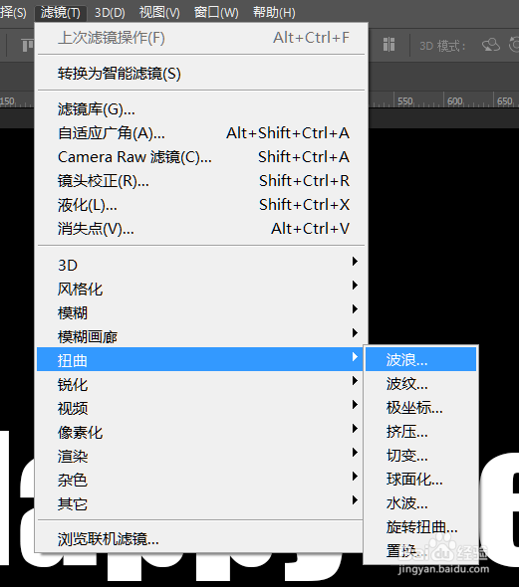Image resolution: width=519 pixels, height=587 pixels.
Task: Apply the 波浪... distortion
Action: 420,359
